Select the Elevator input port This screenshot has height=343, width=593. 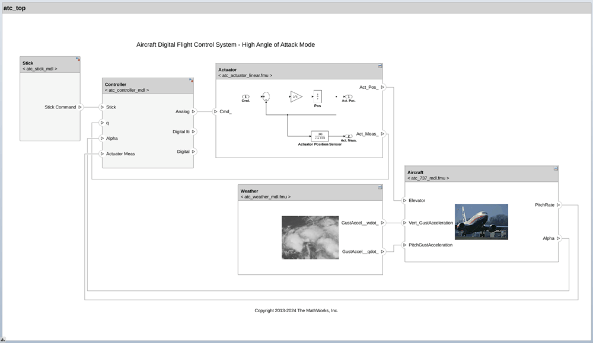[404, 201]
